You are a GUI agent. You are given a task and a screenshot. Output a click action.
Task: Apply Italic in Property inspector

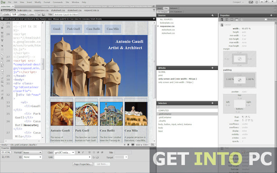[83, 152]
